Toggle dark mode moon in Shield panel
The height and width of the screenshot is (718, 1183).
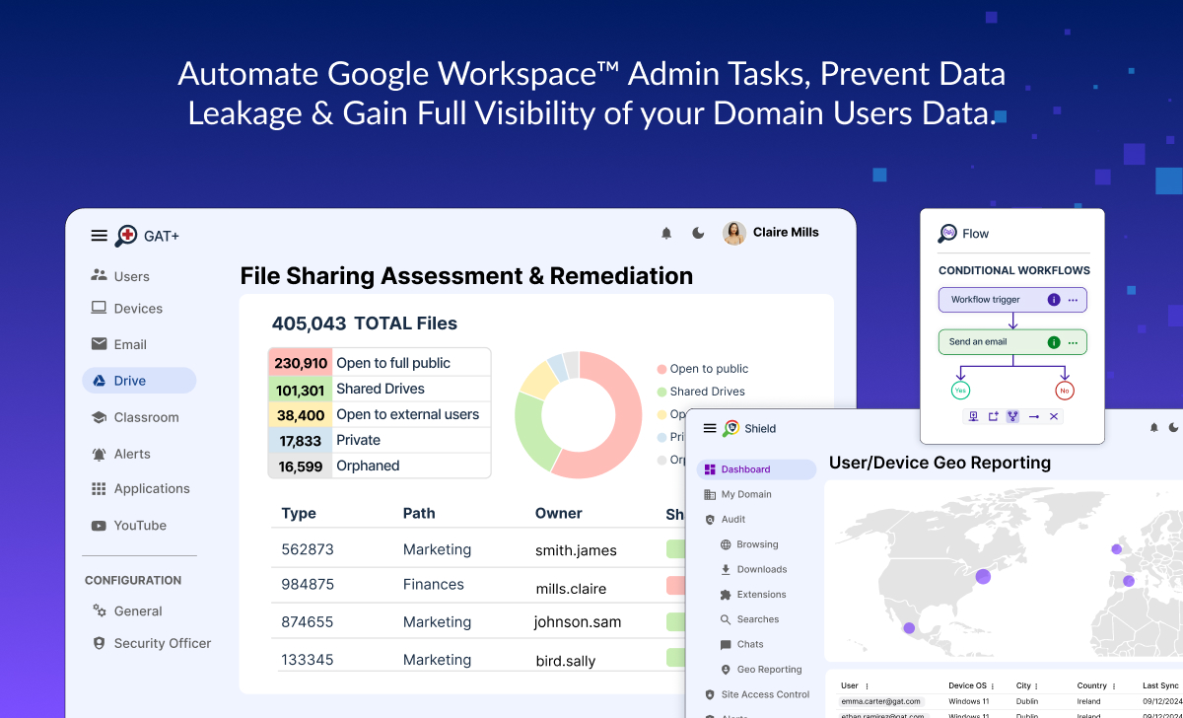tap(1173, 428)
